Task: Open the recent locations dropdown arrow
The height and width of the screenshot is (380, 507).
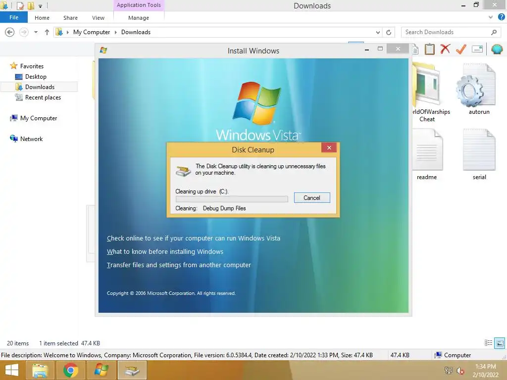Action: click(36, 32)
